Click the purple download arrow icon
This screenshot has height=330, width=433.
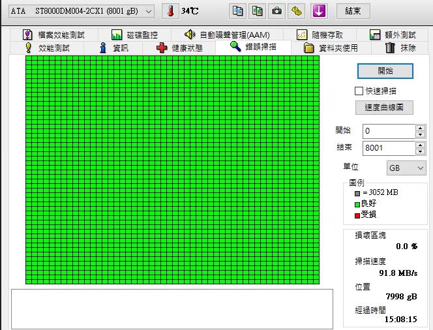pos(319,11)
